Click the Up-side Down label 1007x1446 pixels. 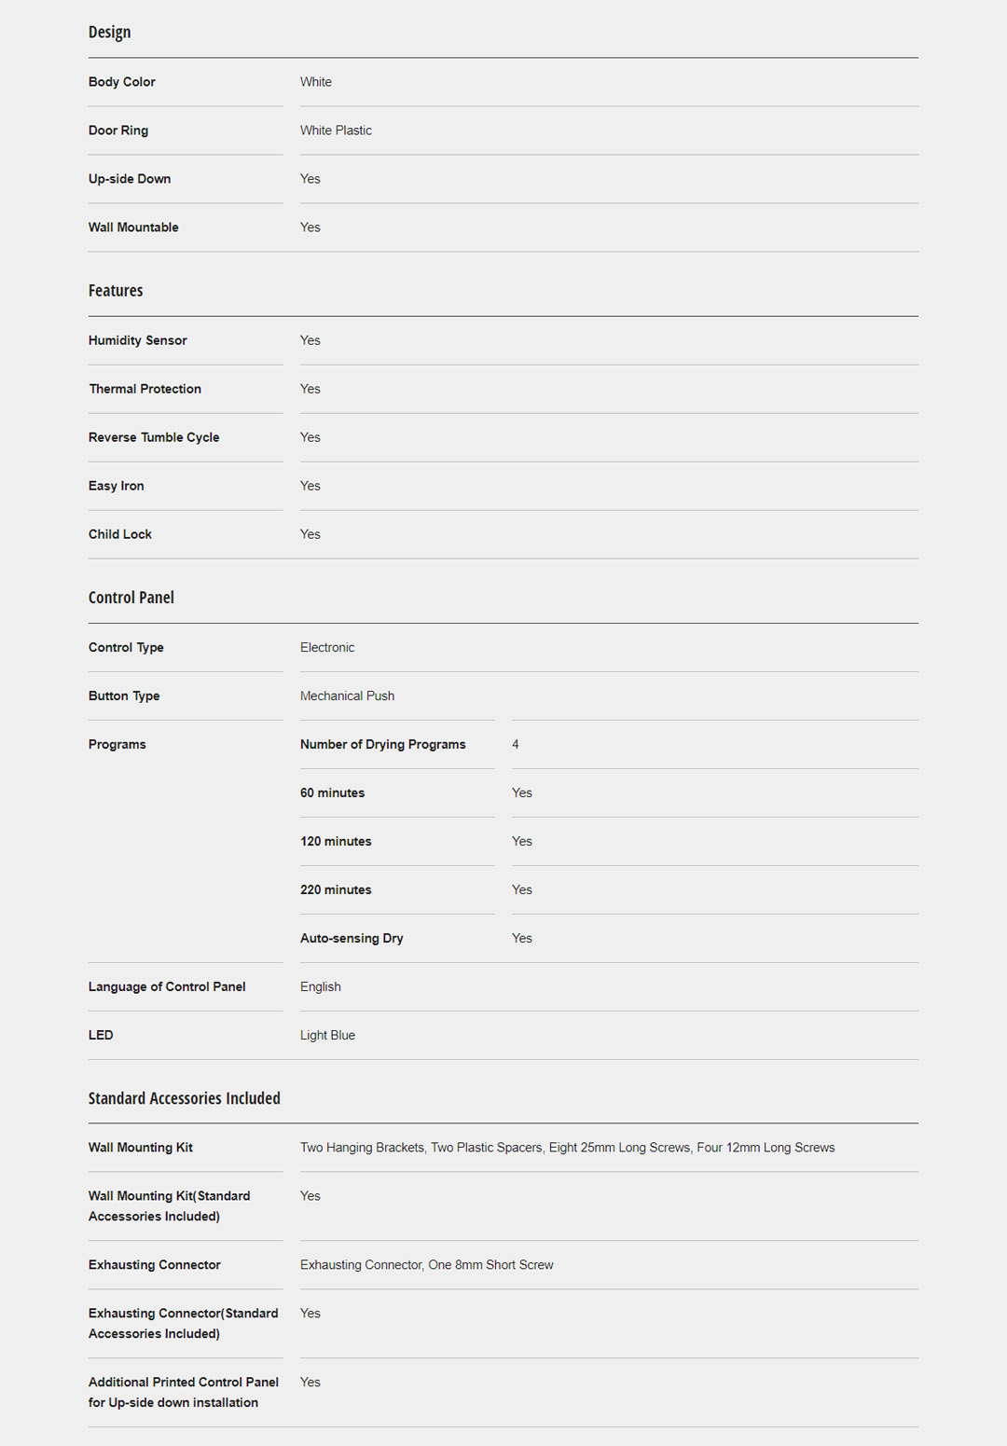[x=130, y=179]
